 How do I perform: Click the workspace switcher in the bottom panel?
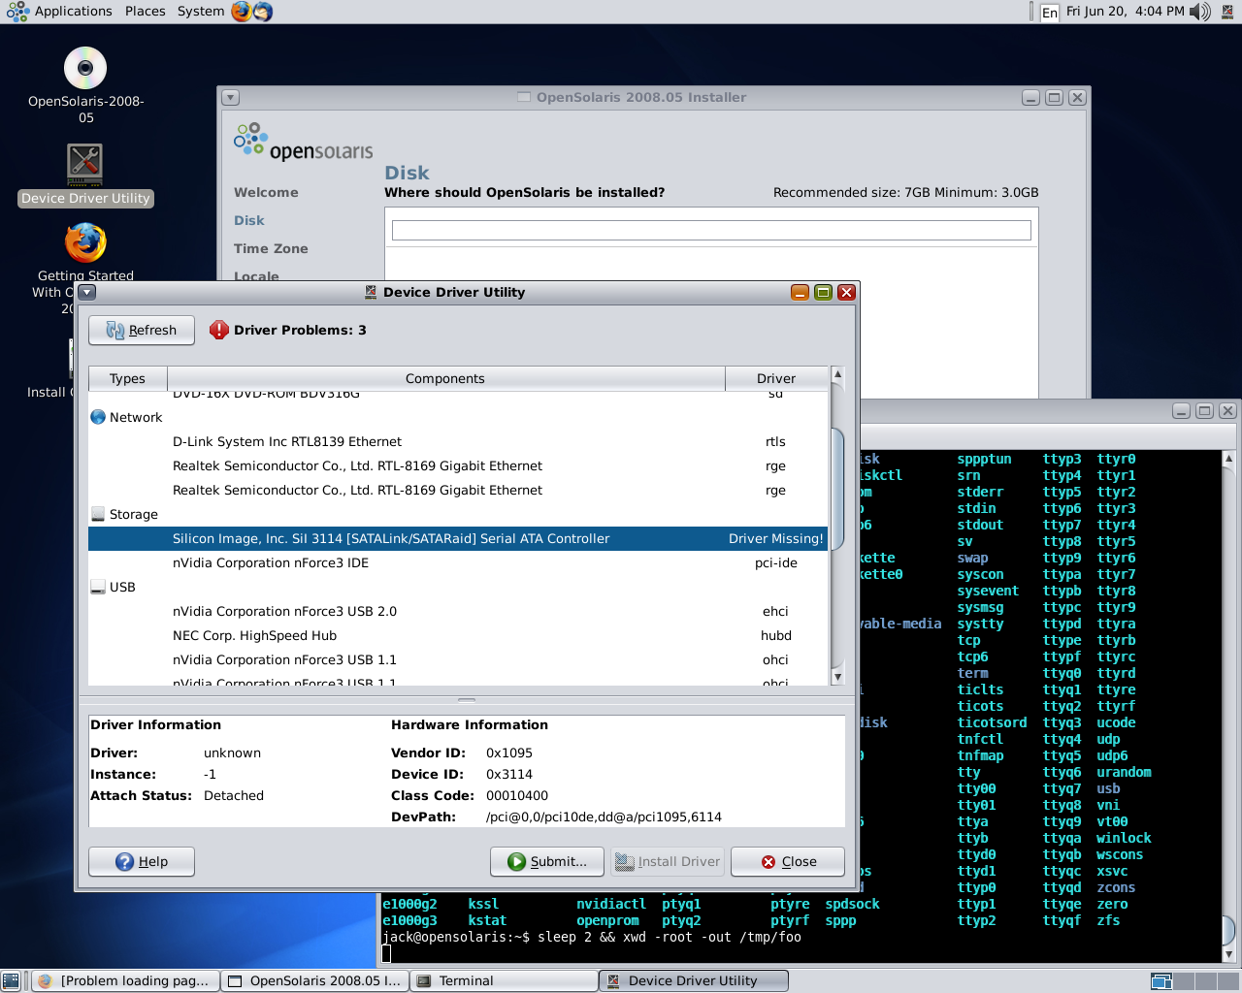1193,981
